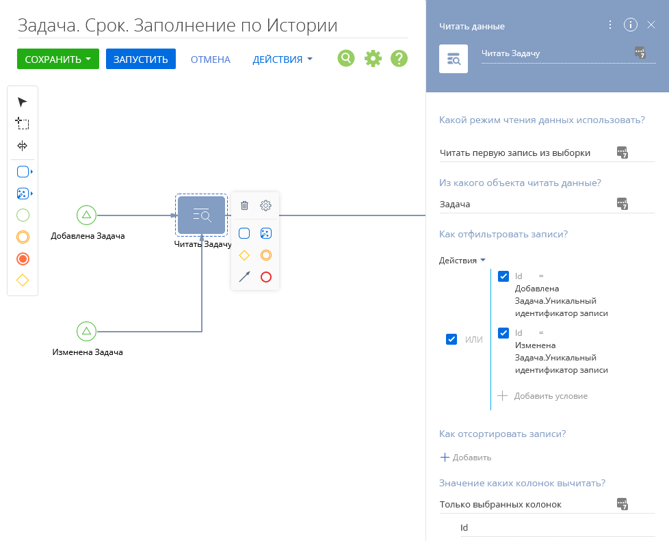Expand filter Действия dropdown in panel

pyautogui.click(x=462, y=261)
